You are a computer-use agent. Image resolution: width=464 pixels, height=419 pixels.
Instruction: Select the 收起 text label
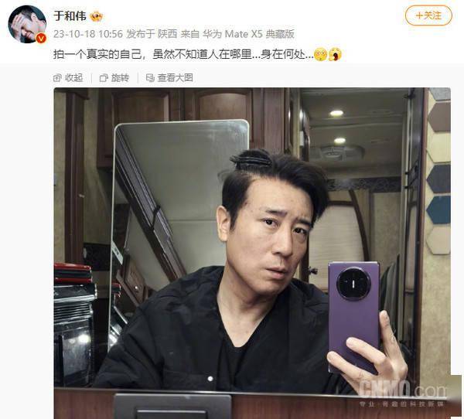point(73,78)
